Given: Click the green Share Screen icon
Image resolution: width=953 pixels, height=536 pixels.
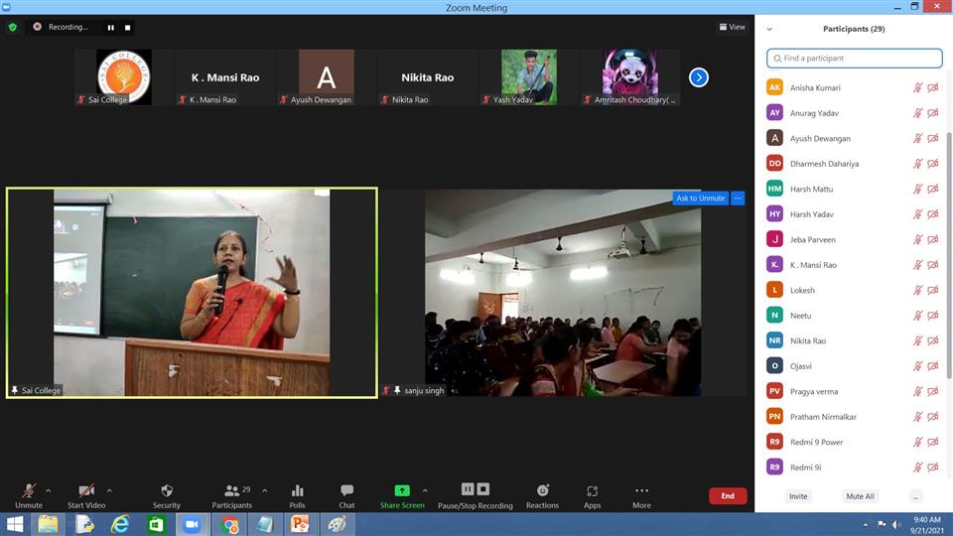Looking at the screenshot, I should point(402,490).
